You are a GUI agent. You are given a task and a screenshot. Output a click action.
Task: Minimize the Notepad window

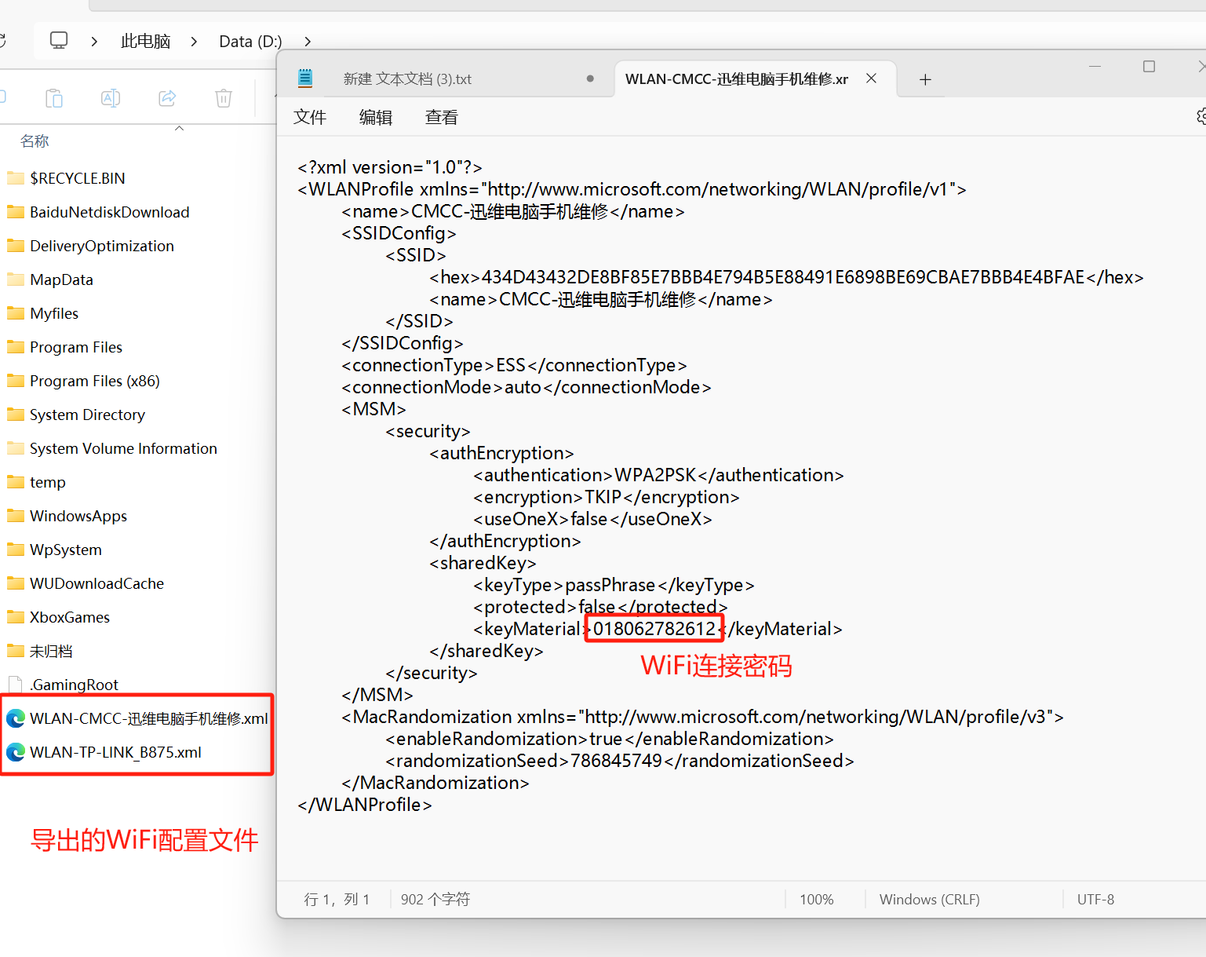click(x=1095, y=67)
